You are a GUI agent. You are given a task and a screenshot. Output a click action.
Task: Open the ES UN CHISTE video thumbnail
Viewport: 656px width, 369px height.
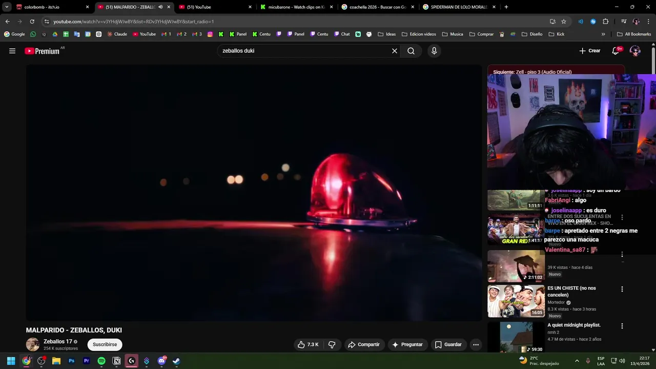pyautogui.click(x=516, y=301)
